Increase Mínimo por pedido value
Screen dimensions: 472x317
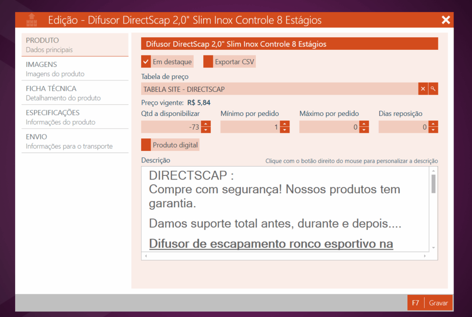coord(285,124)
